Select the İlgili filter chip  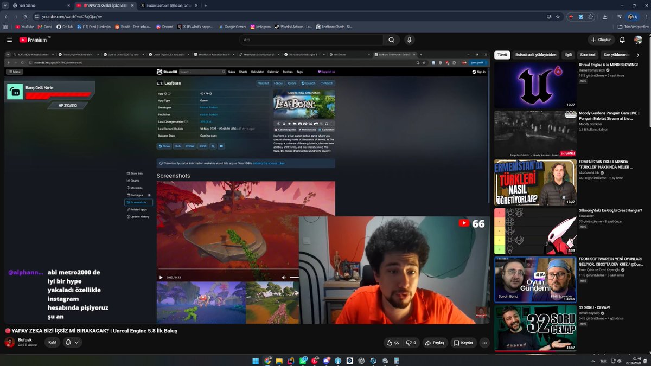click(x=568, y=55)
